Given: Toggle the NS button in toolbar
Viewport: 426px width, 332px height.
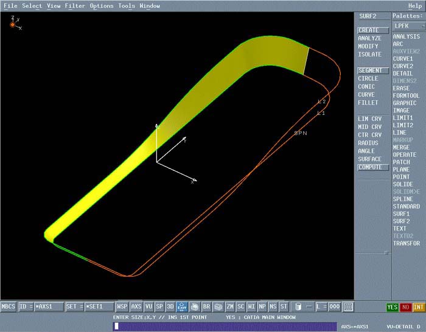Looking at the screenshot, I should pyautogui.click(x=273, y=307).
